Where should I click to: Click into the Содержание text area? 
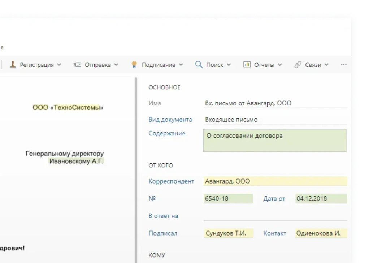274,140
